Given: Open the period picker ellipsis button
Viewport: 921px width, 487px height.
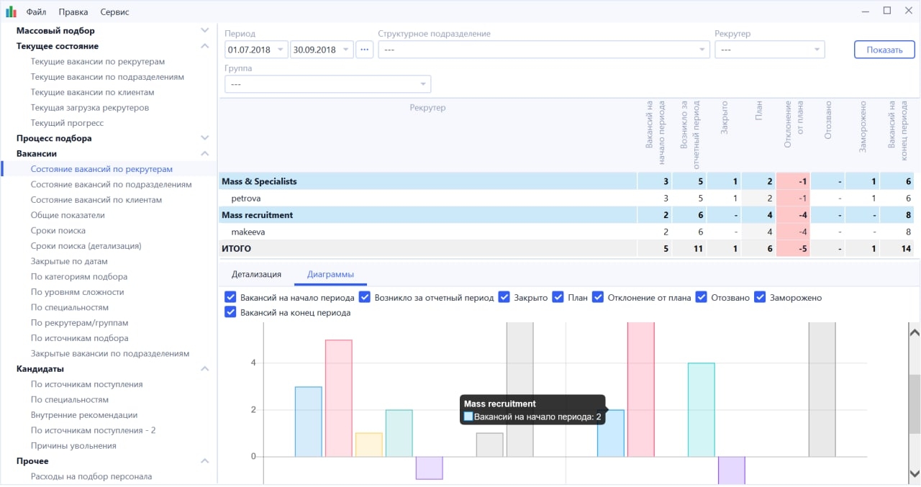Looking at the screenshot, I should 365,50.
